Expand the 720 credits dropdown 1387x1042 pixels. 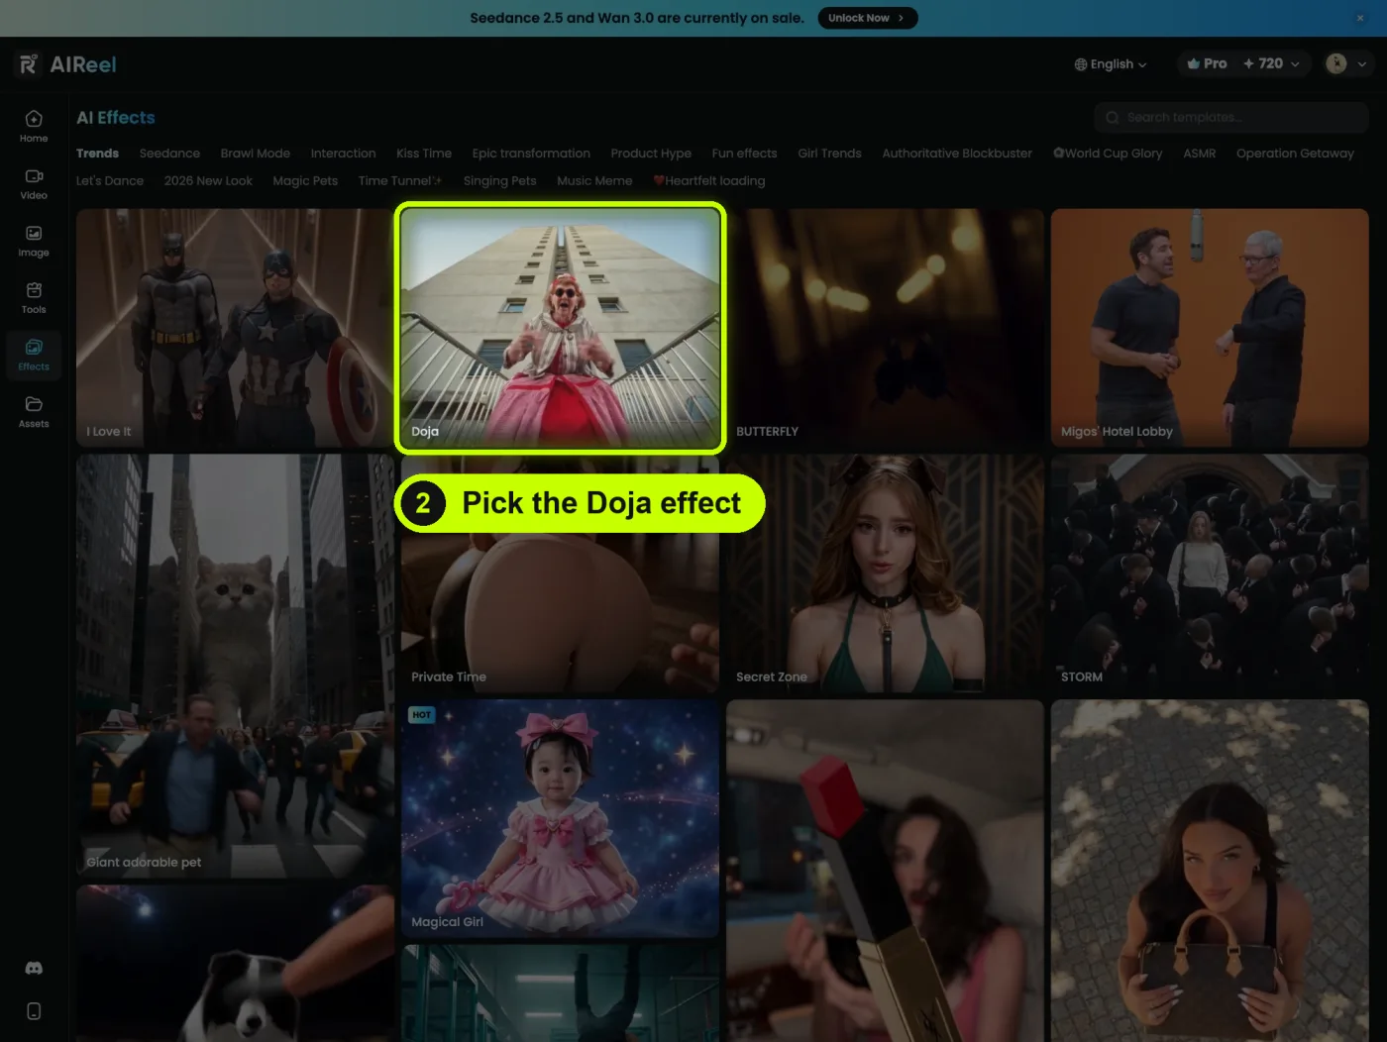(x=1271, y=63)
